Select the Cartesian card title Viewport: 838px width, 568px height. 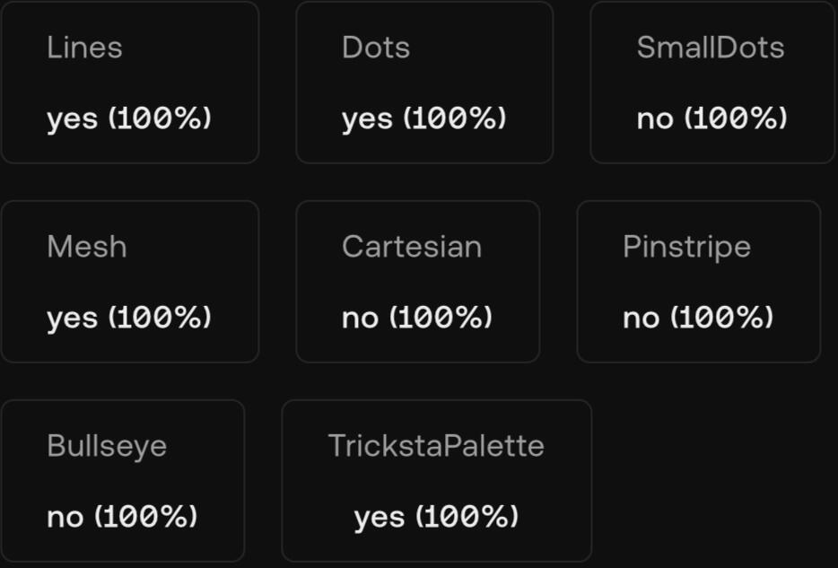click(411, 247)
